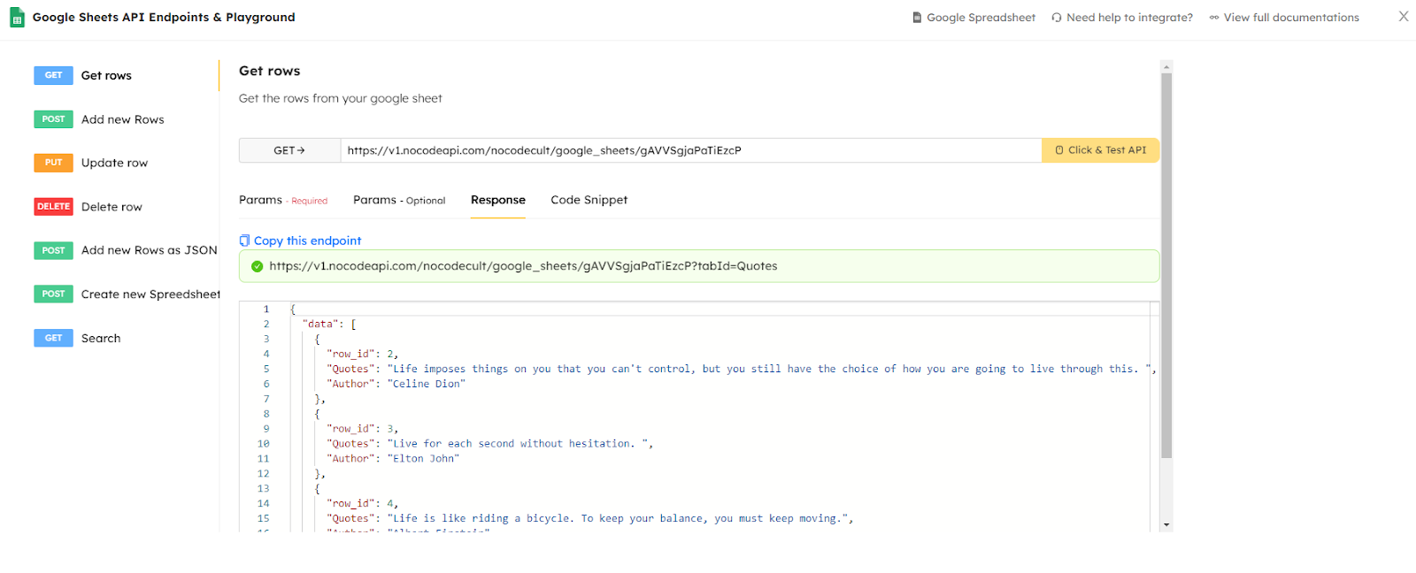Click the green Google Sheets logo icon

(17, 18)
